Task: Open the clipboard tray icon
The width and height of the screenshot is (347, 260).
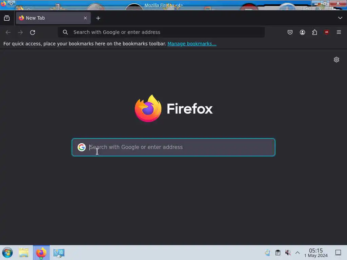Action: (x=278, y=253)
